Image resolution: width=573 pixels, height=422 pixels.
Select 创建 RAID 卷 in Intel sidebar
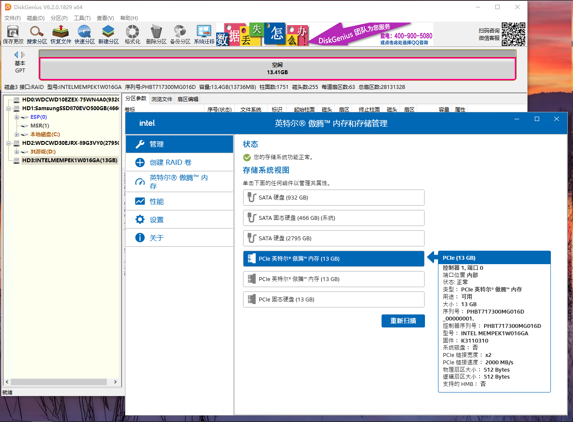pyautogui.click(x=180, y=162)
